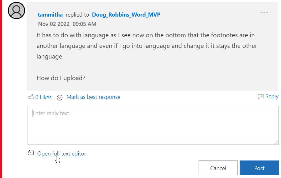The width and height of the screenshot is (281, 178).
Task: Select Mark as best response link
Action: (x=93, y=97)
